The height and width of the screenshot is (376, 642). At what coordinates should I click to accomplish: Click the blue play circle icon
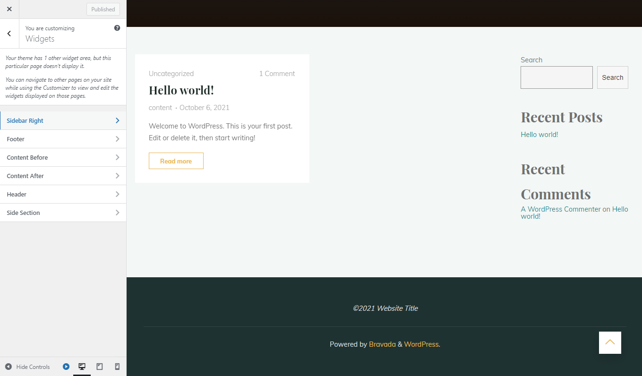[x=66, y=367]
